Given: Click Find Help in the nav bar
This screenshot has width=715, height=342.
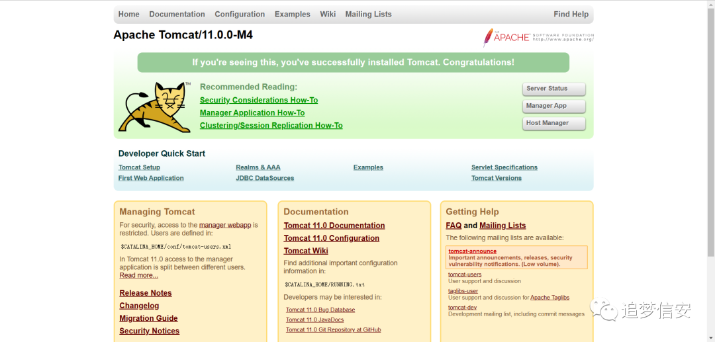Looking at the screenshot, I should coord(571,14).
